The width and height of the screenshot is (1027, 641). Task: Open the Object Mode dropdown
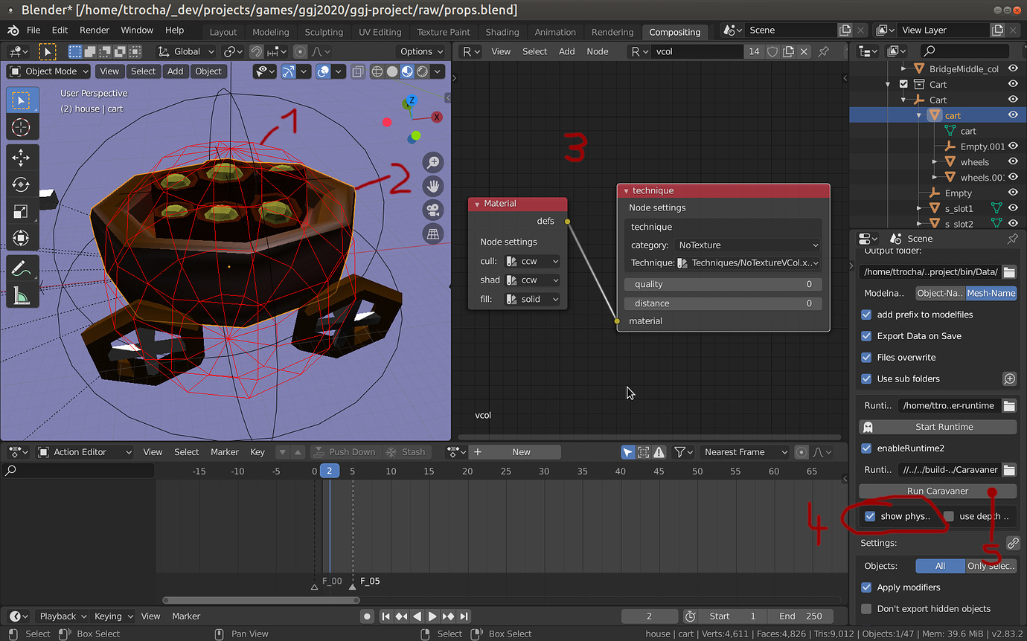tap(49, 71)
